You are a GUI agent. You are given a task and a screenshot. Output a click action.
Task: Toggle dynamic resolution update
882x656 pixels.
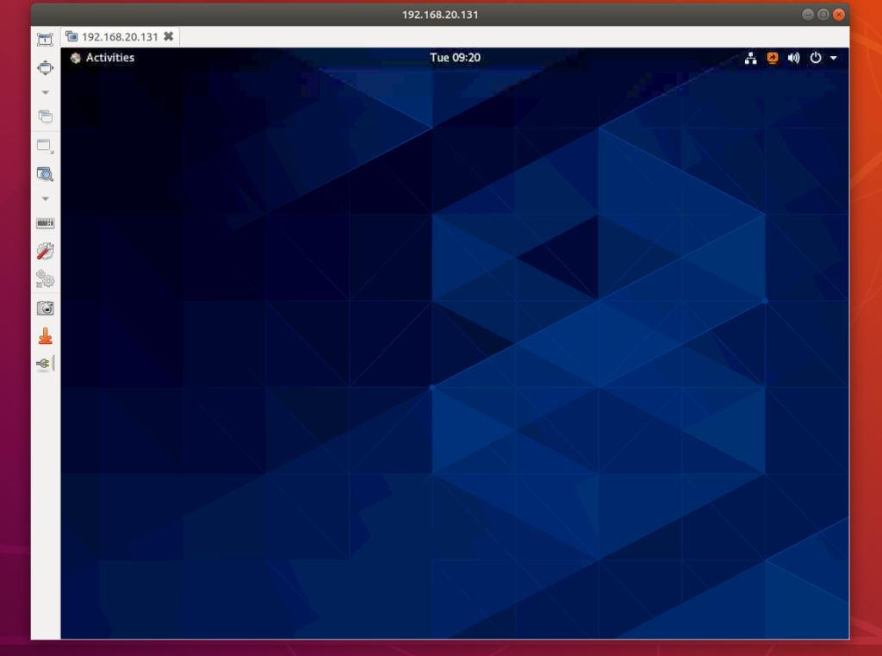coord(45,147)
